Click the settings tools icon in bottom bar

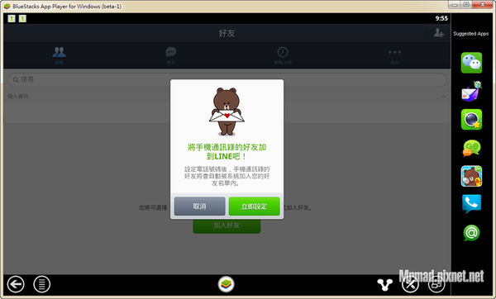pos(410,284)
